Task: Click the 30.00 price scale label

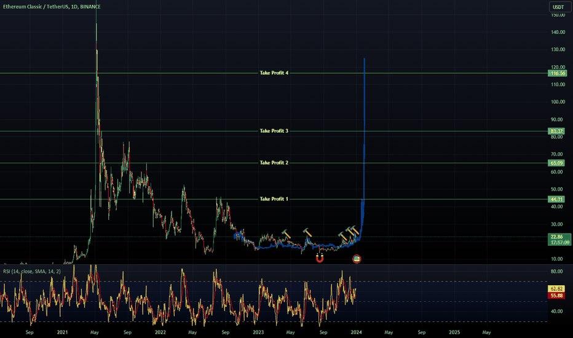Action: [x=557, y=224]
